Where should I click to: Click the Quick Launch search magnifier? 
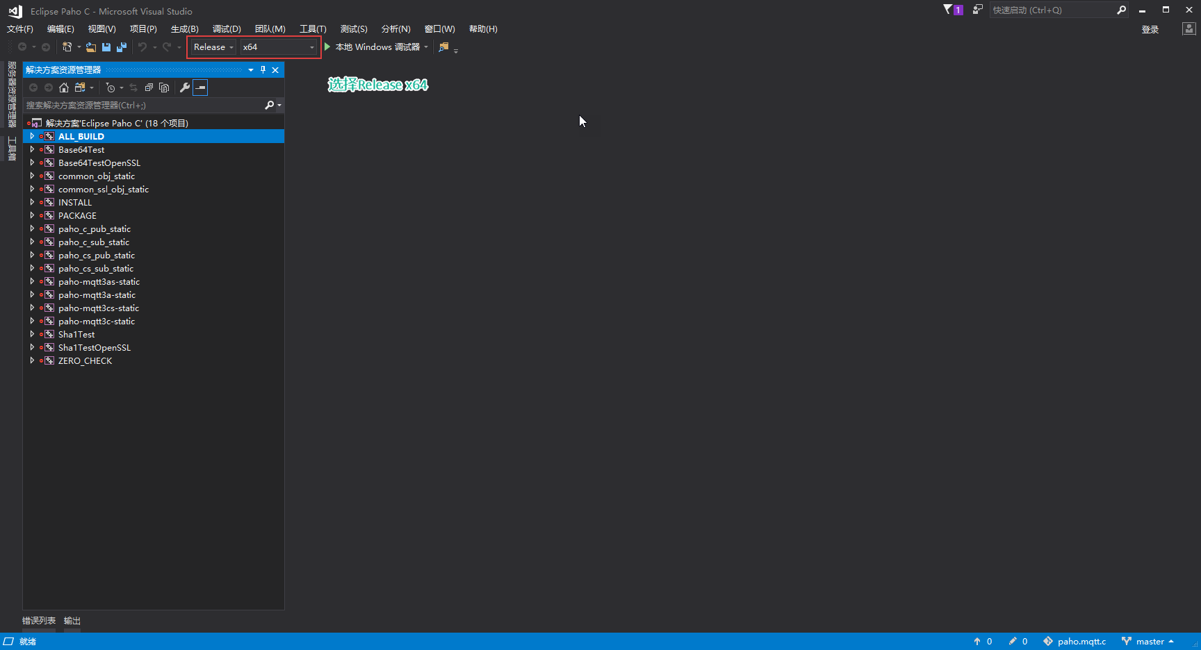[1121, 10]
